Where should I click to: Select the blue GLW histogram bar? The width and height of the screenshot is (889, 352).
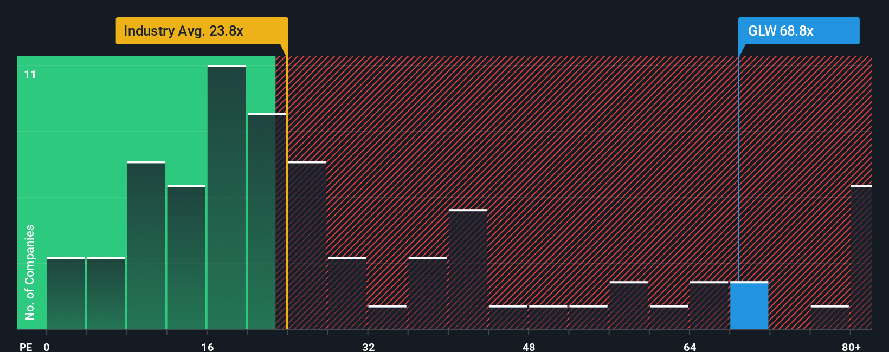pos(749,305)
